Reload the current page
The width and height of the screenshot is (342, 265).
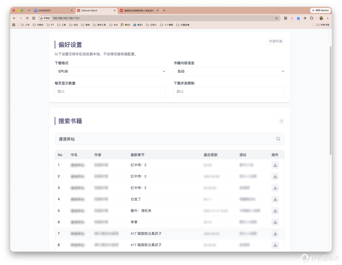click(27, 18)
